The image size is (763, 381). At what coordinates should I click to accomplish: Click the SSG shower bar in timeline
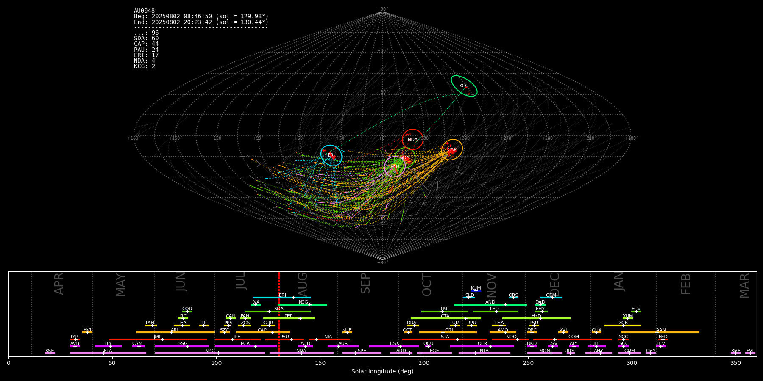pos(182,346)
